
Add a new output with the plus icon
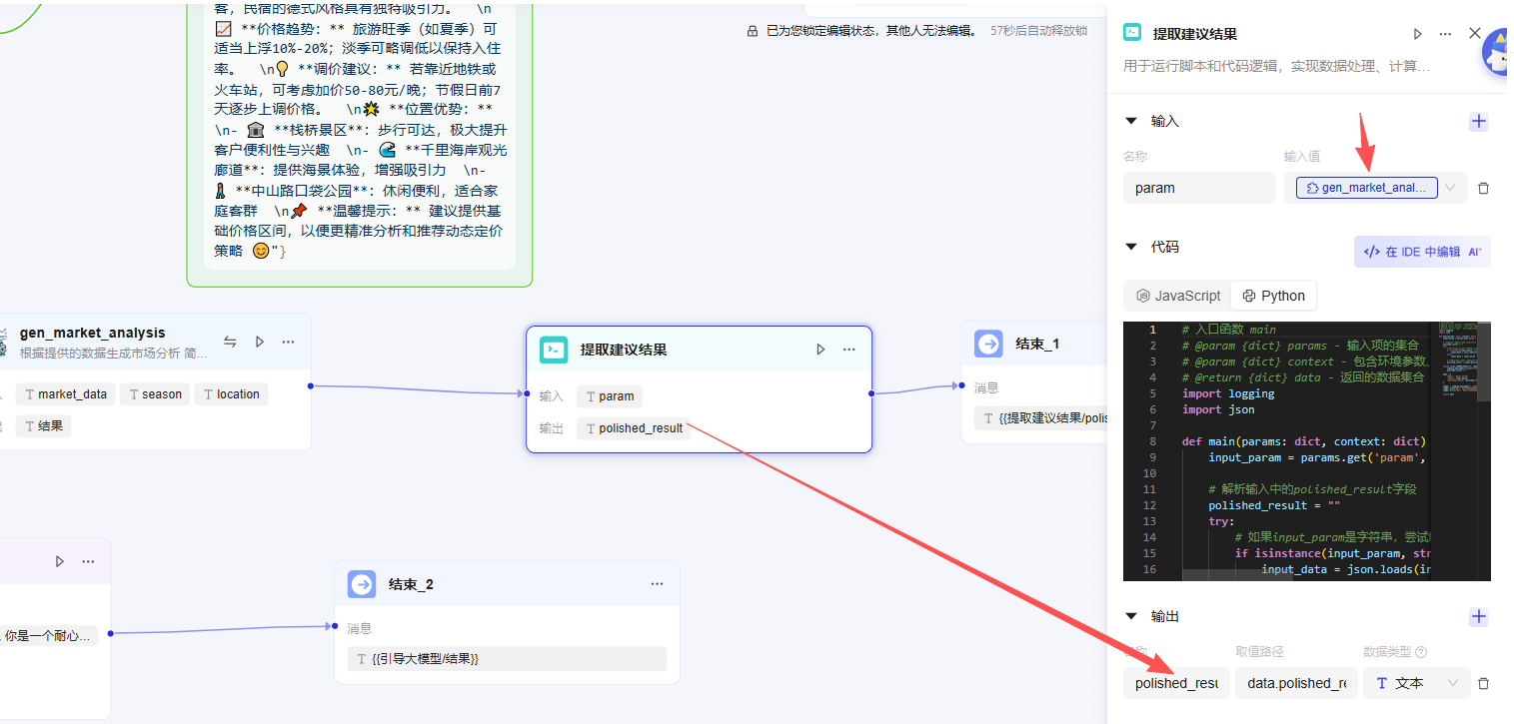tap(1479, 617)
